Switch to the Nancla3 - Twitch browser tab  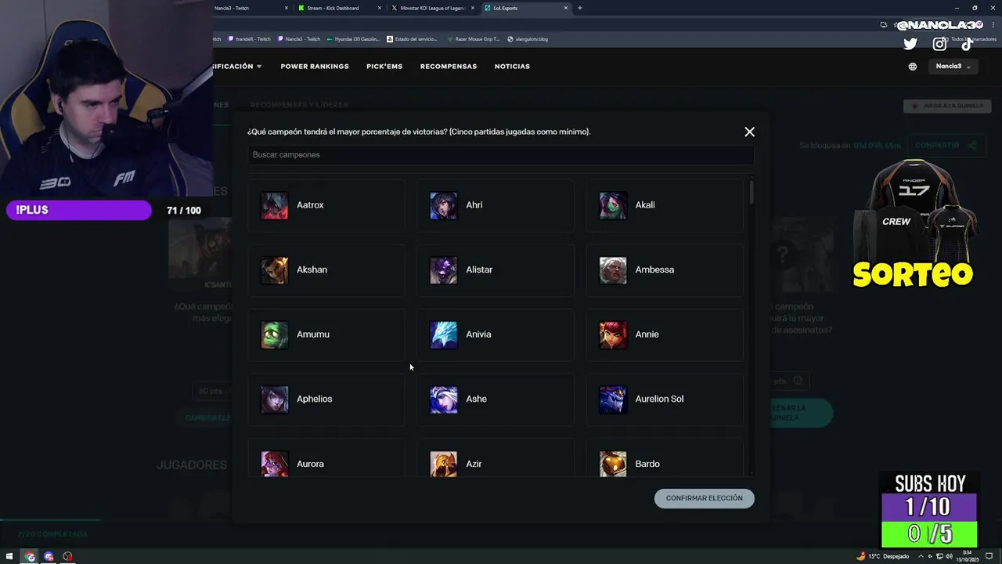coord(250,8)
